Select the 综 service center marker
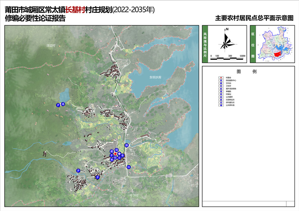The width and height of the screenshot is (299, 211). click(x=115, y=158)
